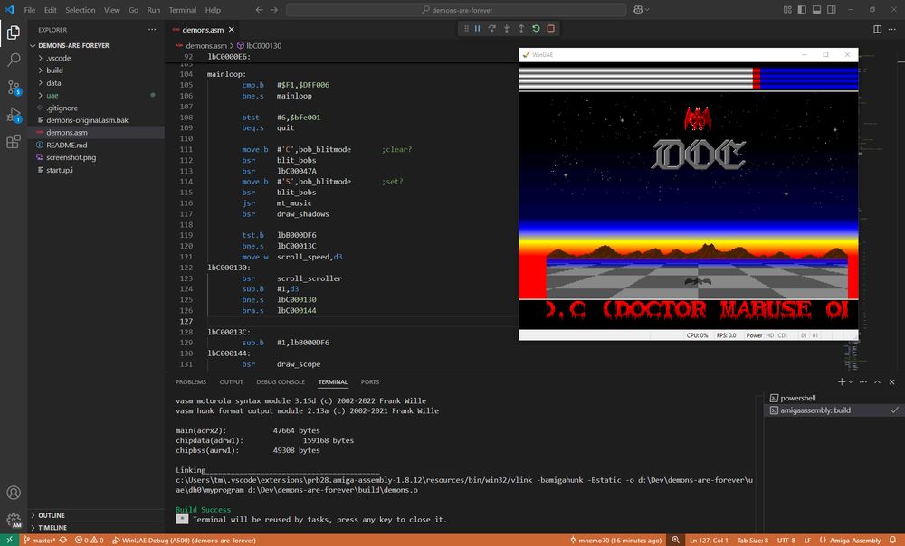Open the terminal launch profile dropdown

[851, 381]
